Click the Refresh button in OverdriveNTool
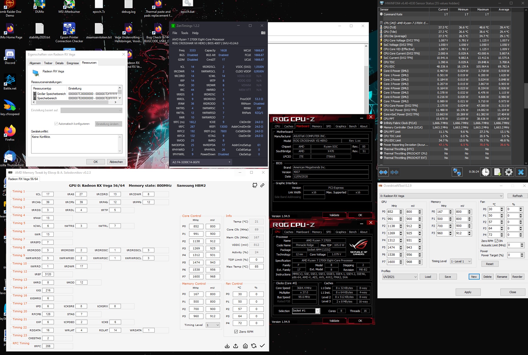This screenshot has width=528, height=355. [x=517, y=196]
